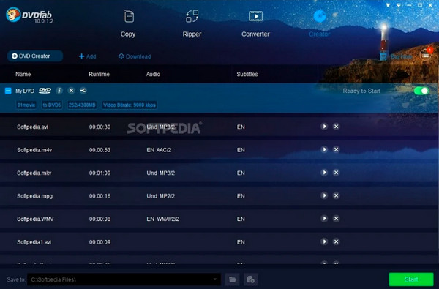Open the DVD Creator mode switcher
The height and width of the screenshot is (289, 439).
click(35, 56)
